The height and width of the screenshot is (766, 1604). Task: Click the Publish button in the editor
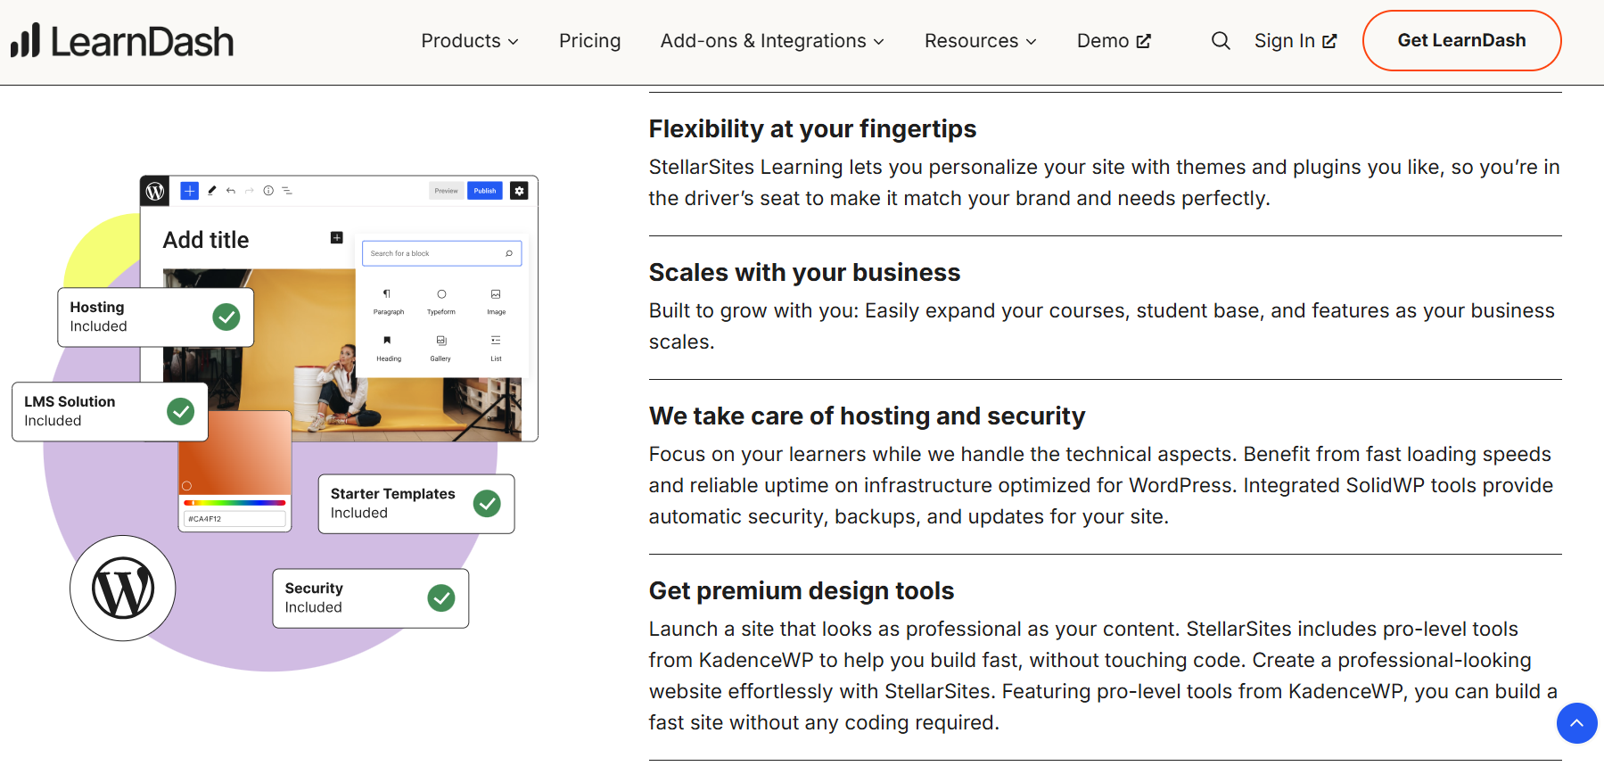tap(484, 190)
